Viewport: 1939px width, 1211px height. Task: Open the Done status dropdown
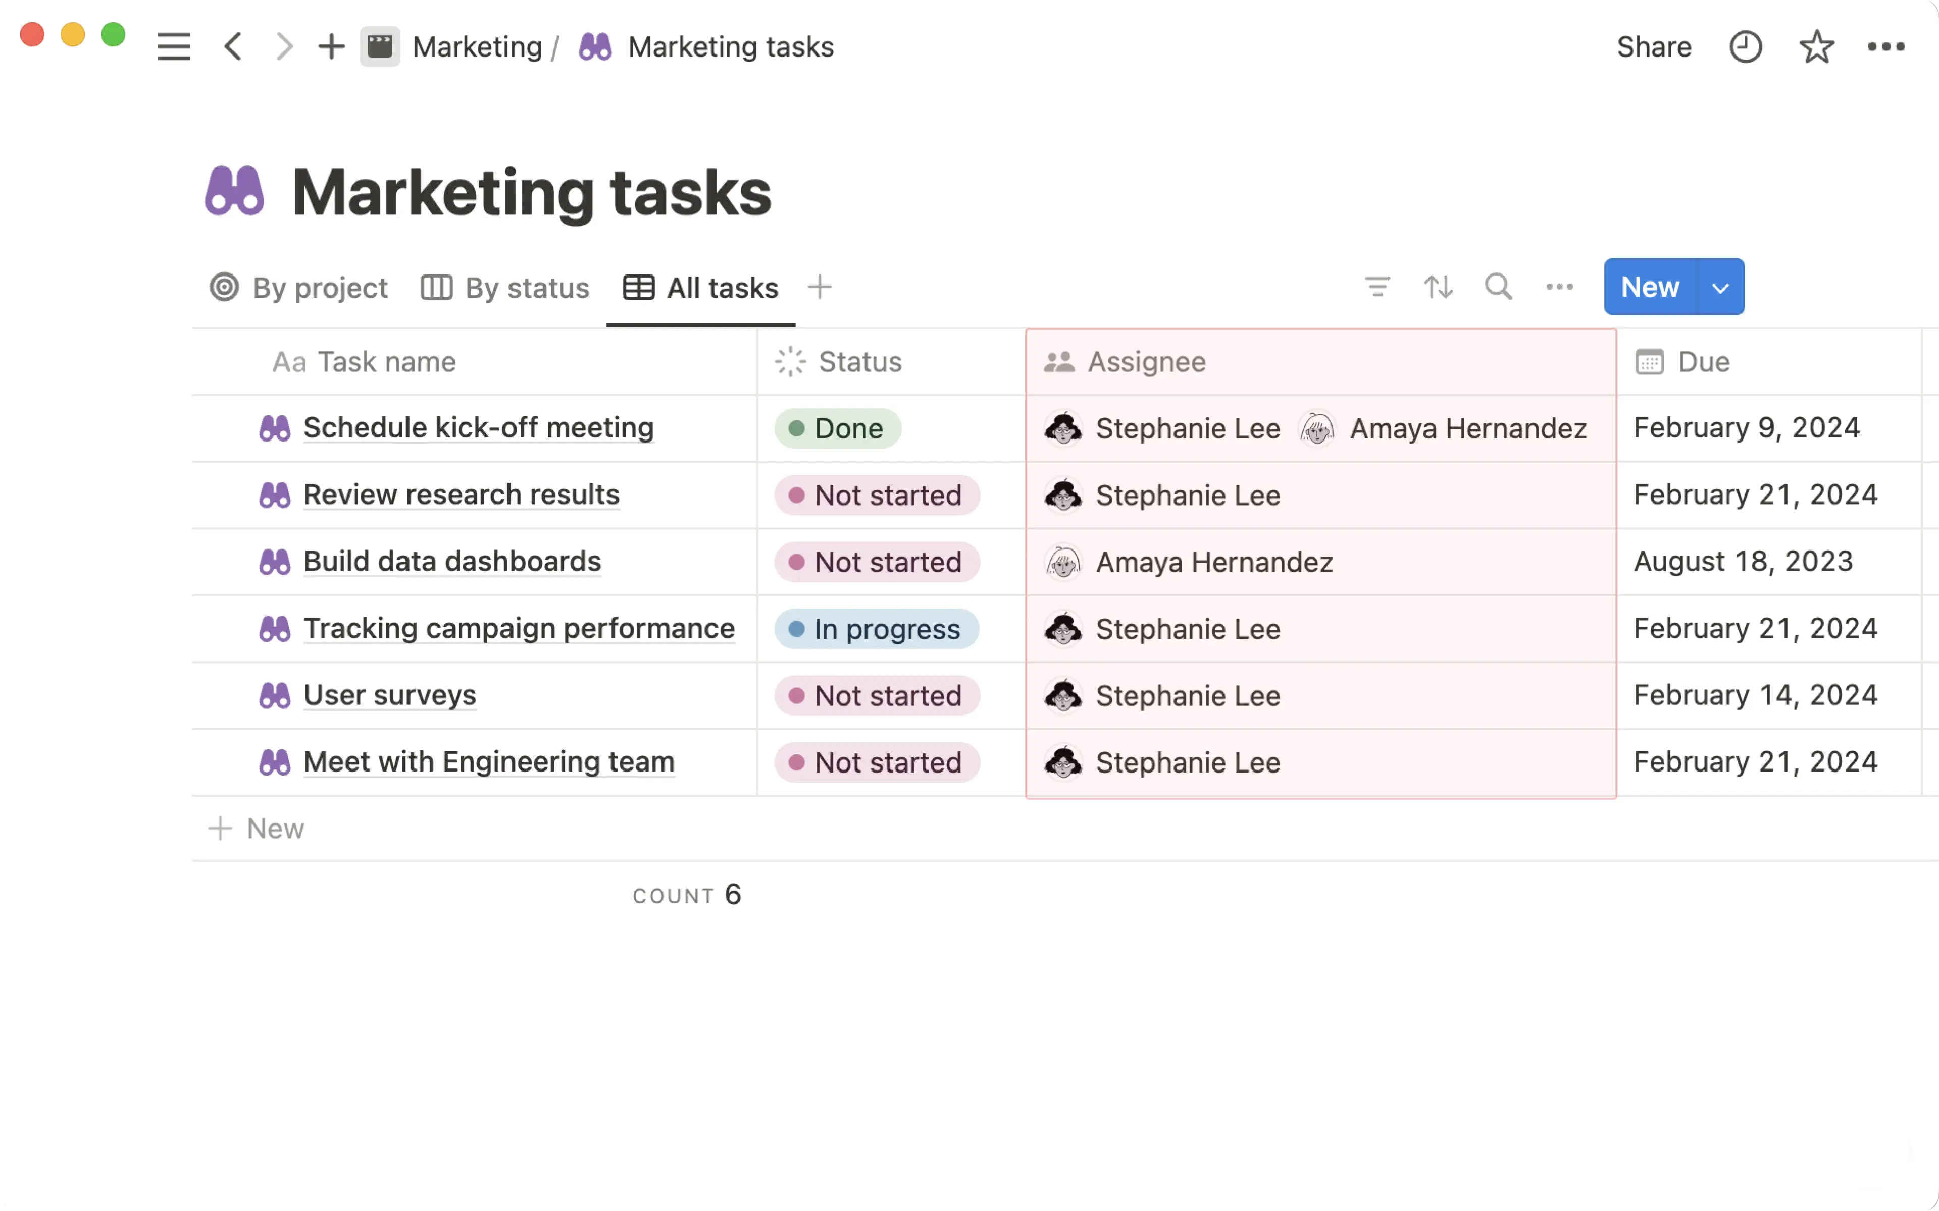[837, 428]
